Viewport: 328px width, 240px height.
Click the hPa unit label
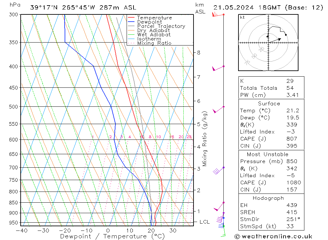15,5
